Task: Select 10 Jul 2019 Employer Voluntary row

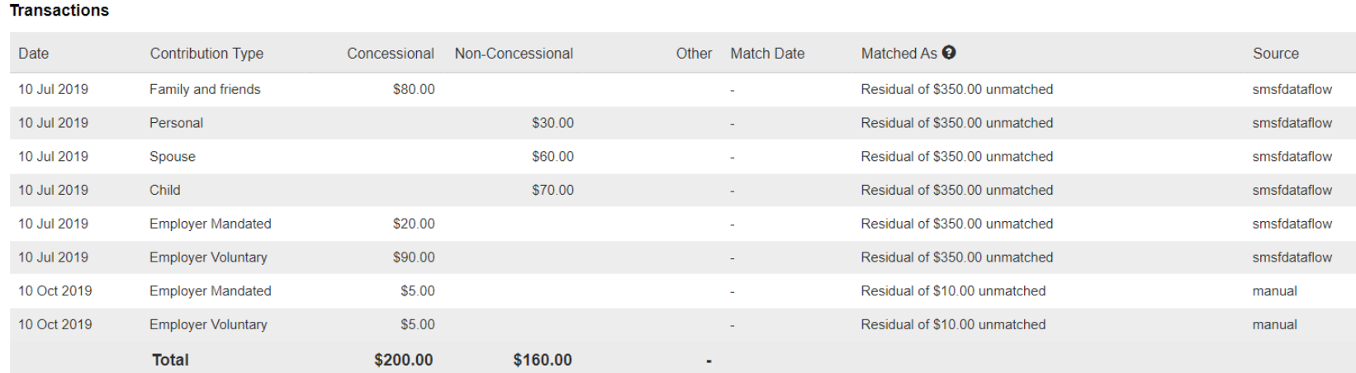Action: 683,257
